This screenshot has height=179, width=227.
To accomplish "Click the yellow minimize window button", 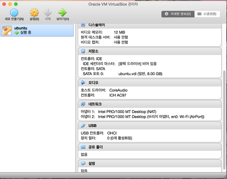I will pos(10,4).
